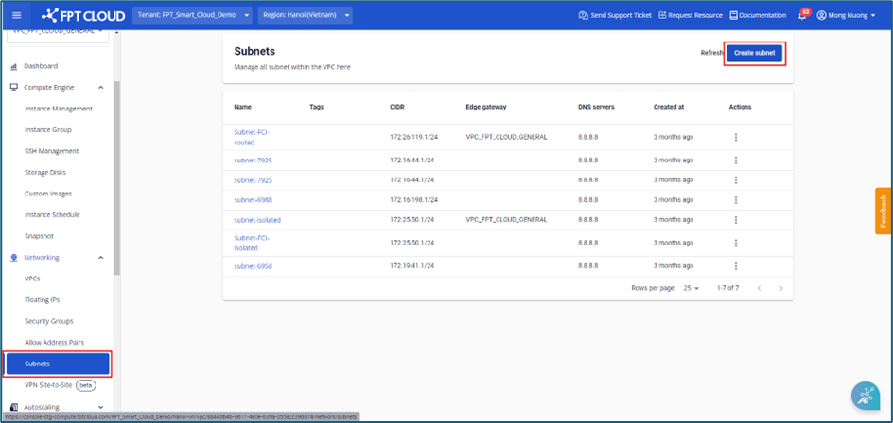This screenshot has height=423, width=893.
Task: Open actions menu for subnet-6988 row
Action: tap(736, 199)
